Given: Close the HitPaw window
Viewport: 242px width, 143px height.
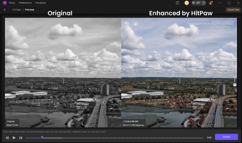Looking at the screenshot, I should pos(238,3).
